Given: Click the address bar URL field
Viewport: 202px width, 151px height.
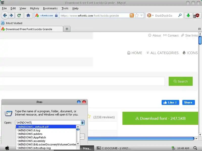Looking at the screenshot, I should point(94,16).
